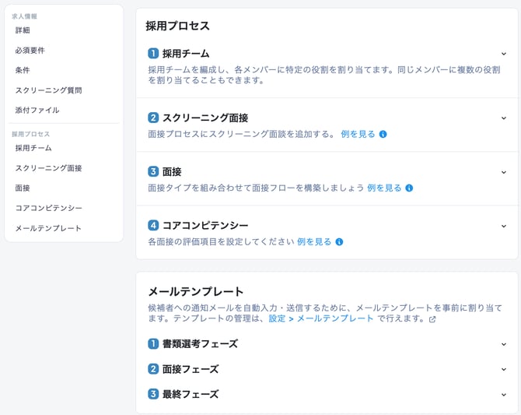Viewport: 521px width, 415px height.
Task: Open 詳細 in the sidebar
Action: (x=23, y=30)
